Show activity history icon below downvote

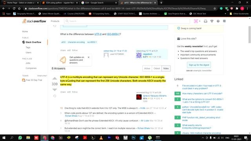click(55, 96)
